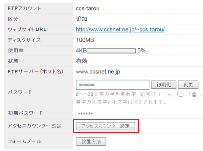Click the アクセスカウンター設定 row label
The height and width of the screenshot is (151, 203).
click(35, 126)
